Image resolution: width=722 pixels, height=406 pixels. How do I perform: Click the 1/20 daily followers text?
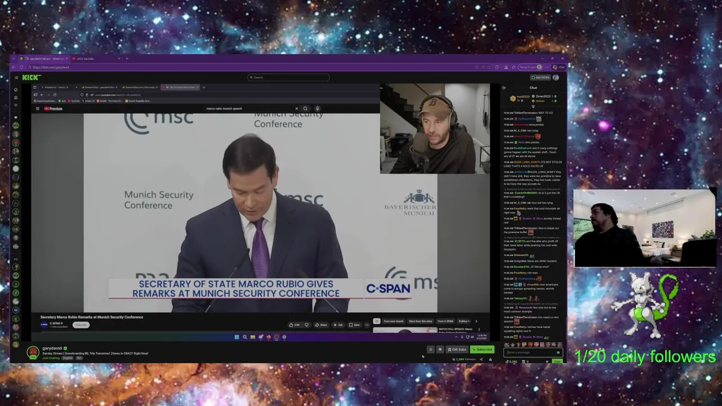(645, 356)
